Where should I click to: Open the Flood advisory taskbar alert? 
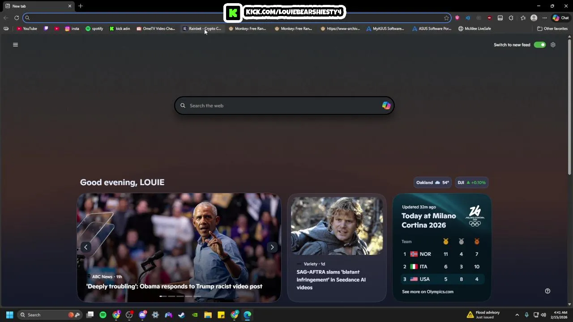point(483,315)
